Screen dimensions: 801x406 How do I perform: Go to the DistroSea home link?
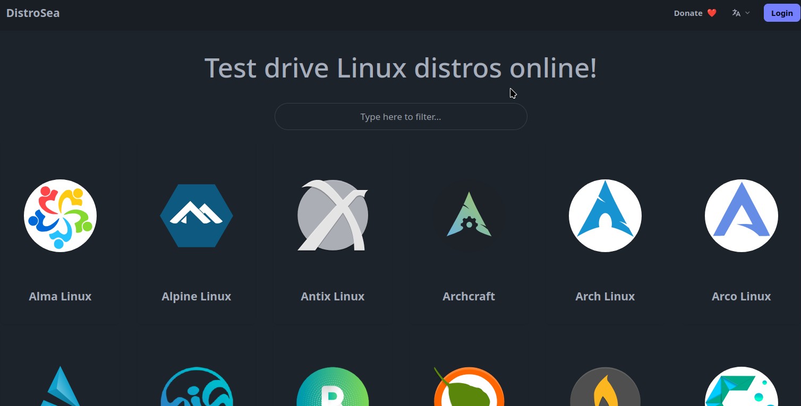coord(33,13)
